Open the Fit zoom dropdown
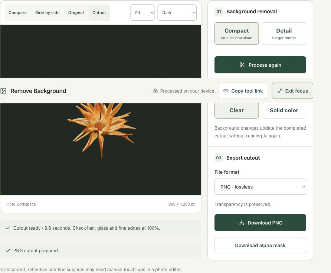Image resolution: width=331 pixels, height=273 pixels. (x=142, y=13)
